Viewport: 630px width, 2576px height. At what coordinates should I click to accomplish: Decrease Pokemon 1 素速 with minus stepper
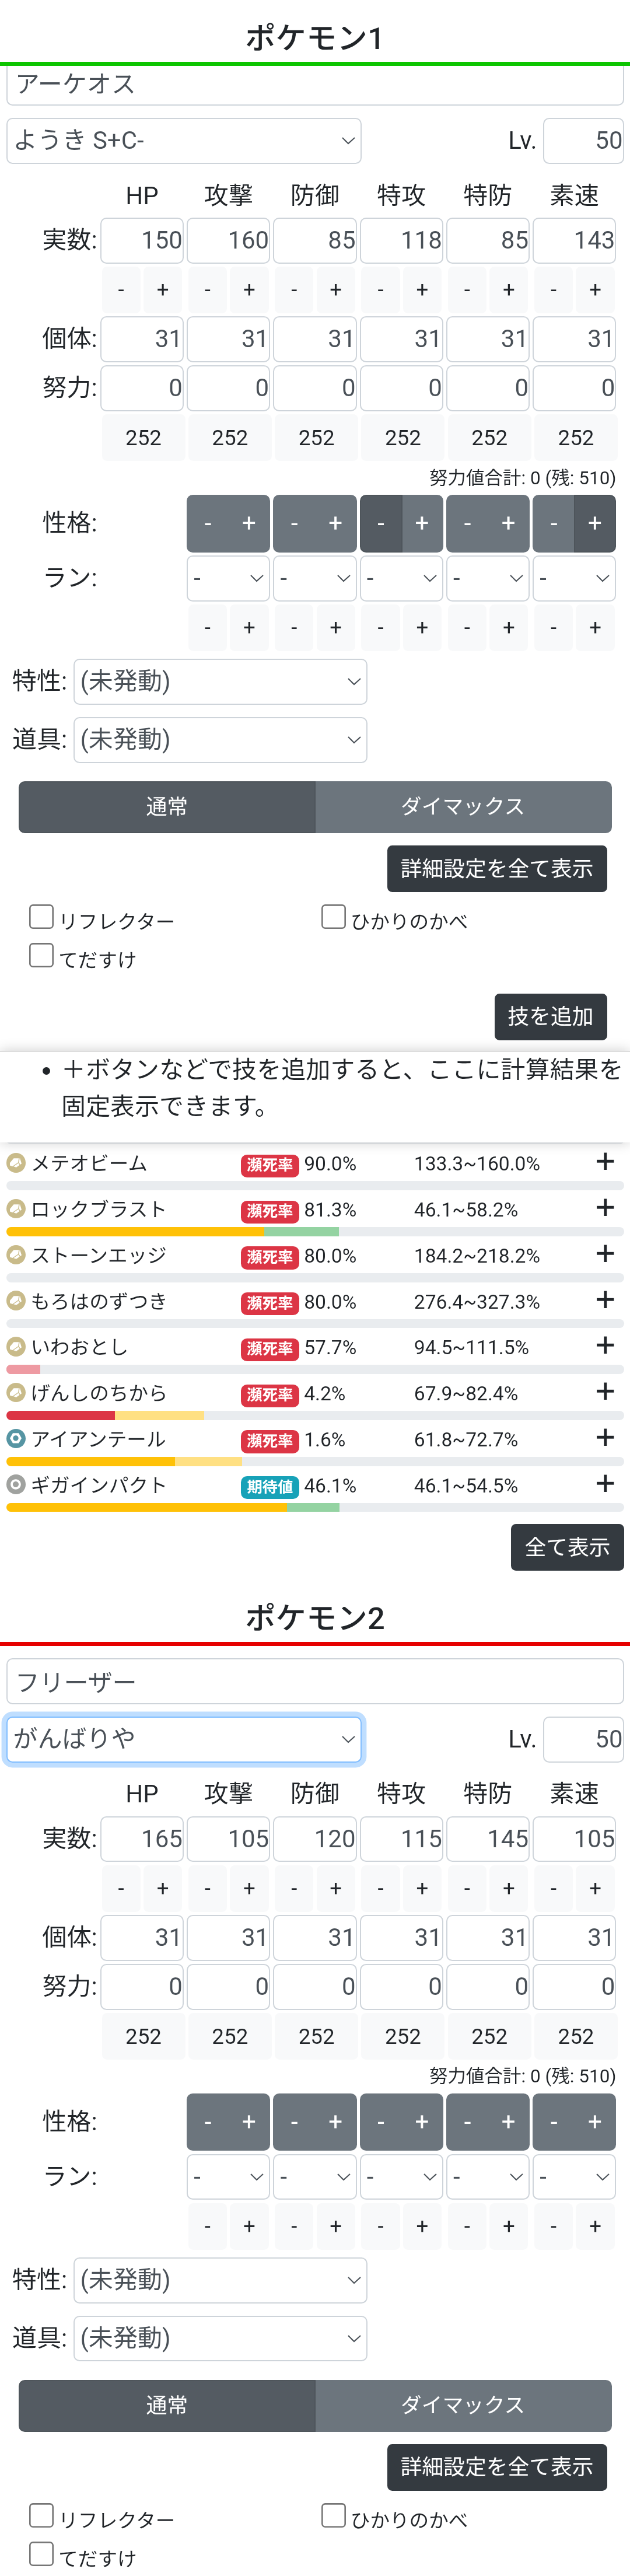tap(554, 290)
